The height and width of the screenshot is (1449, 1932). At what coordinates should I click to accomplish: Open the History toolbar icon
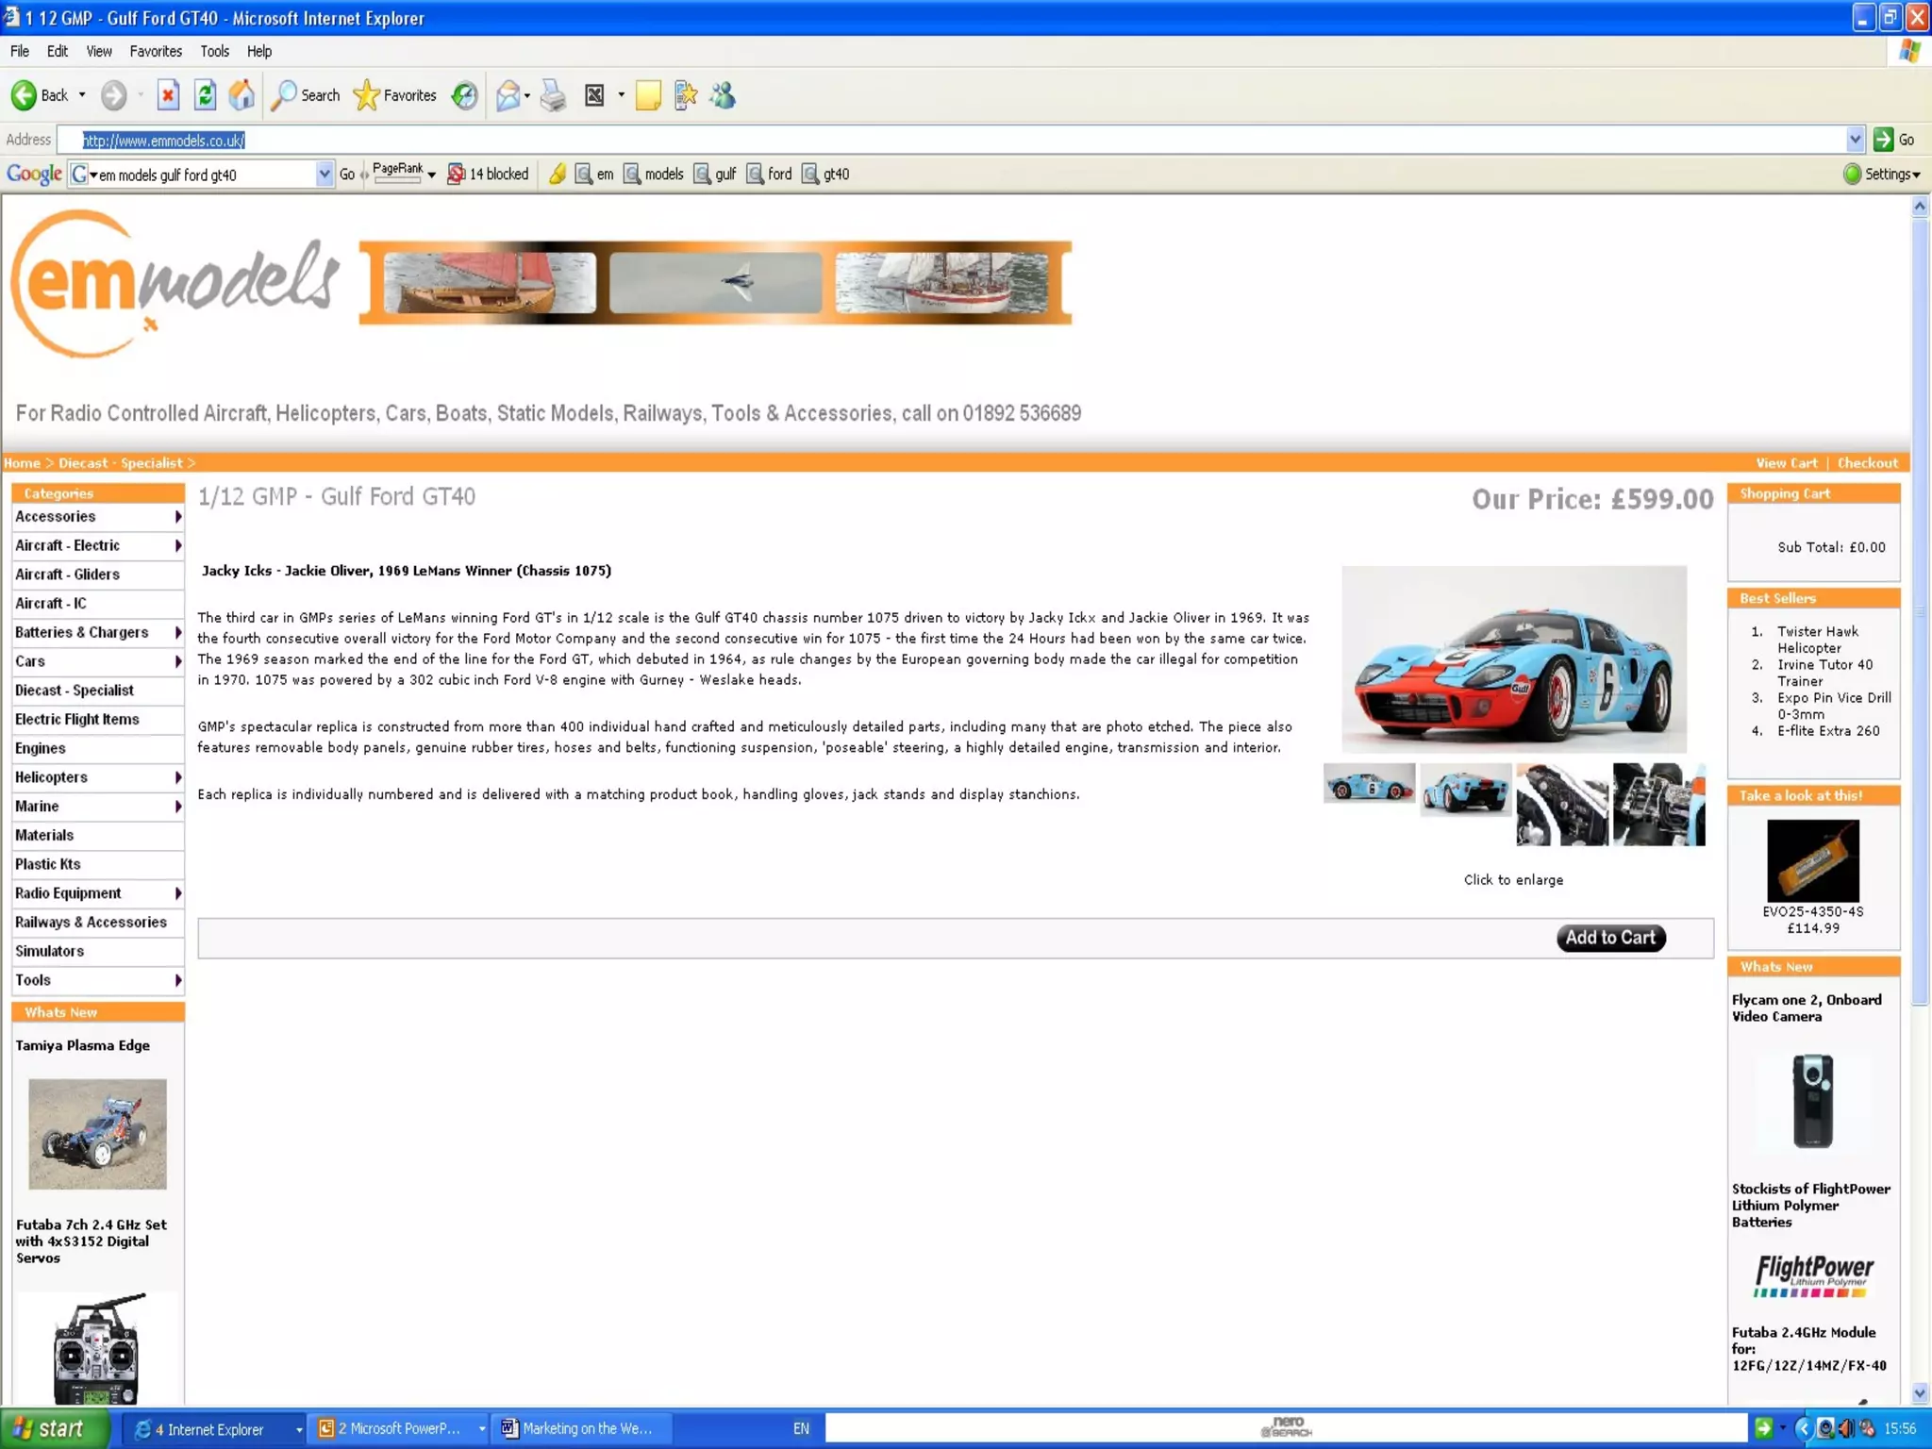pyautogui.click(x=464, y=95)
